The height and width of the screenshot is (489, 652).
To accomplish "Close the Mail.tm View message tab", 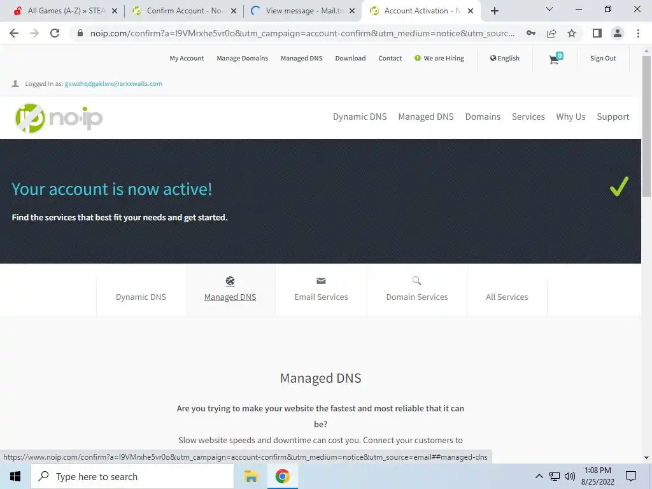I will 352,11.
